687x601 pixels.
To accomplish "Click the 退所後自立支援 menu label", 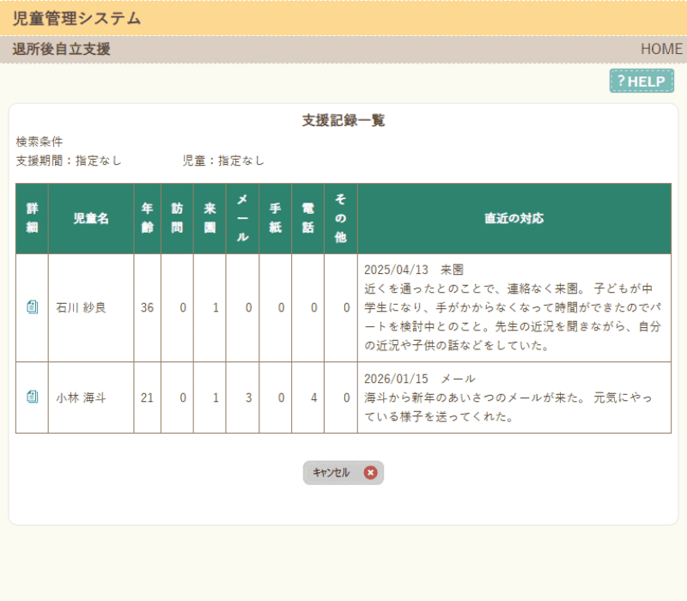I will click(x=62, y=49).
